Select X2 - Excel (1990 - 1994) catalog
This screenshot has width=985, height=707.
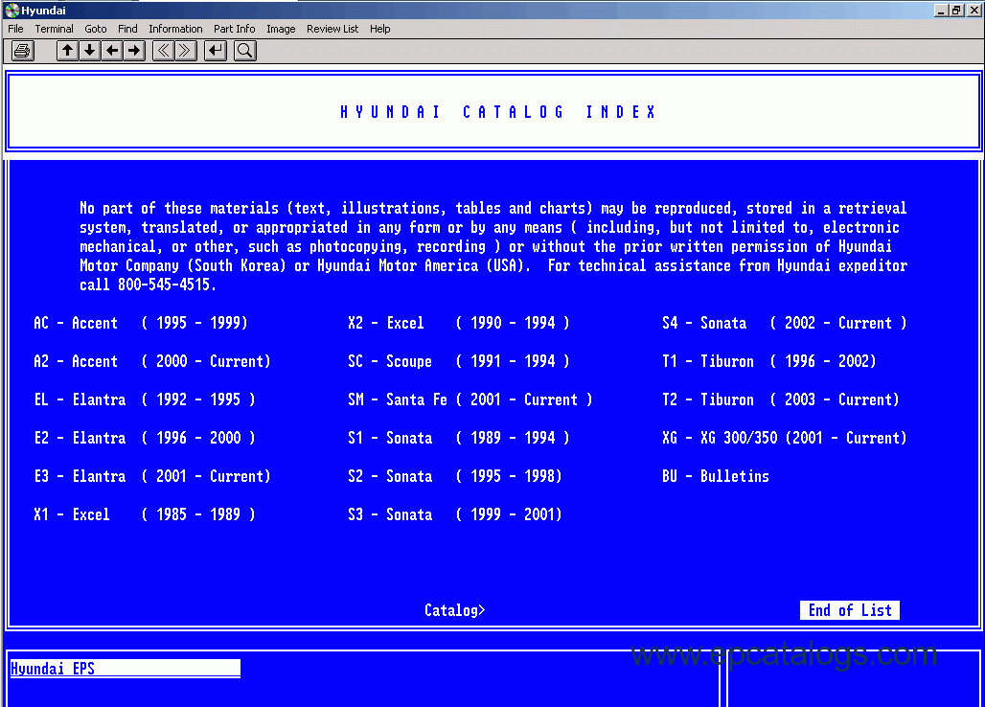pos(459,324)
